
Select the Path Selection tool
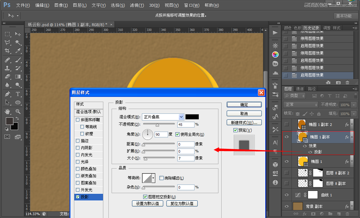coord(7,102)
